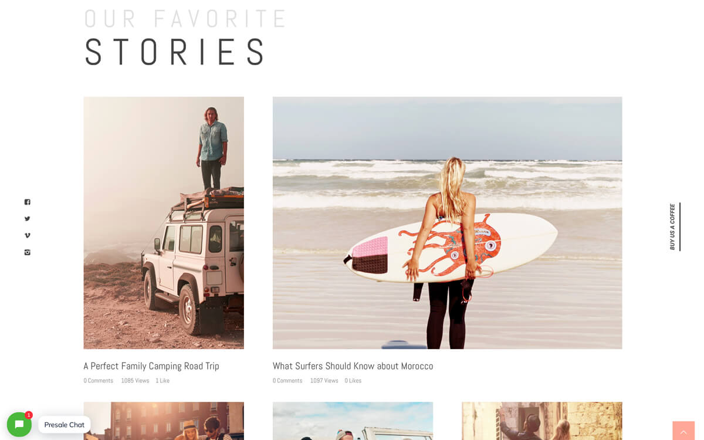Click 0 Comments under Morocco story

point(287,381)
